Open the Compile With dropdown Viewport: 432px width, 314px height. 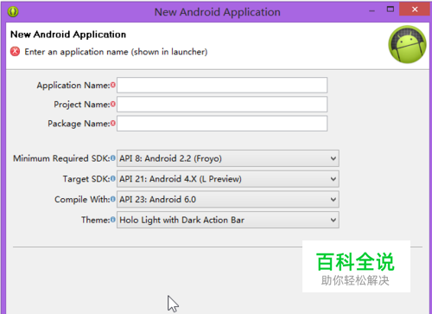(x=228, y=199)
